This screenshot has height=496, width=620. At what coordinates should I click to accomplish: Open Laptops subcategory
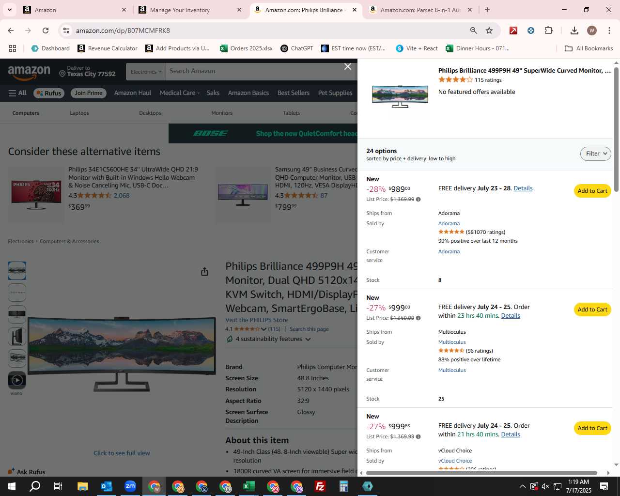[x=79, y=113]
